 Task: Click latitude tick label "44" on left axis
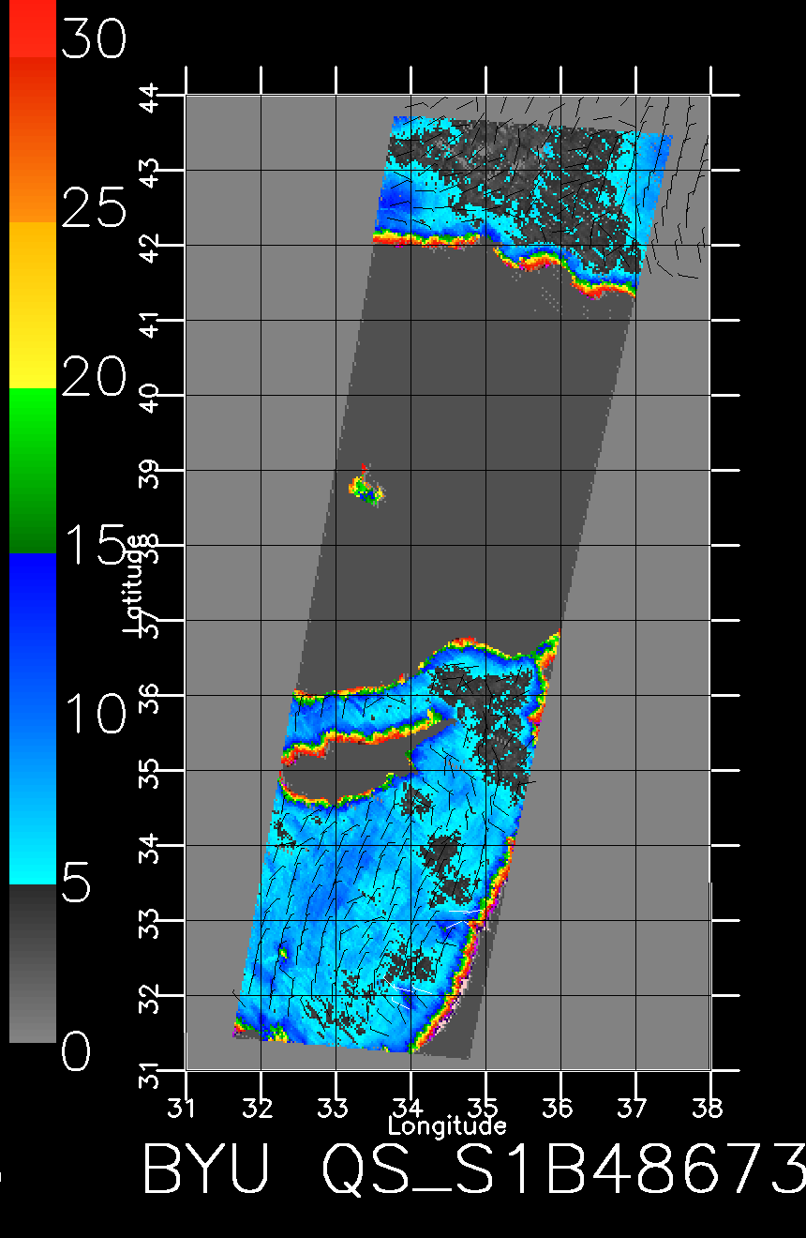point(148,97)
